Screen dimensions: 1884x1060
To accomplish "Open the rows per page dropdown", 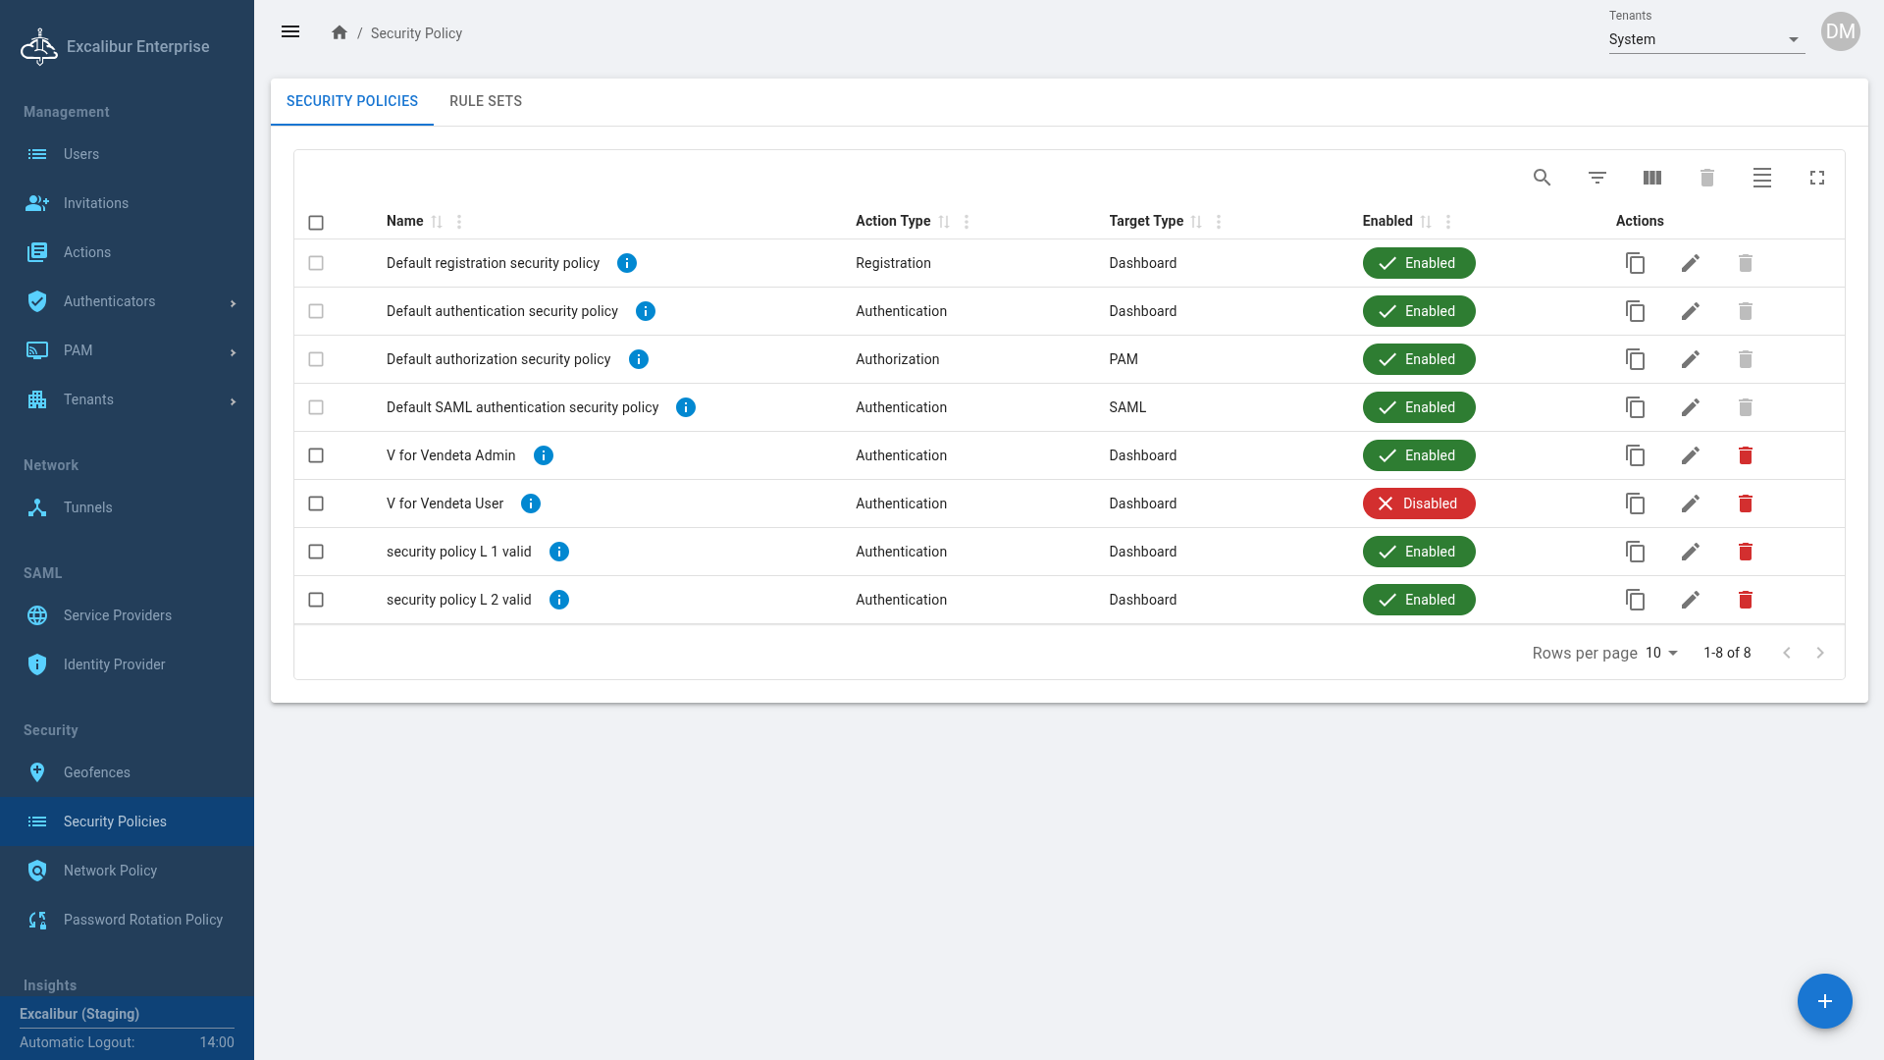I will click(x=1661, y=653).
